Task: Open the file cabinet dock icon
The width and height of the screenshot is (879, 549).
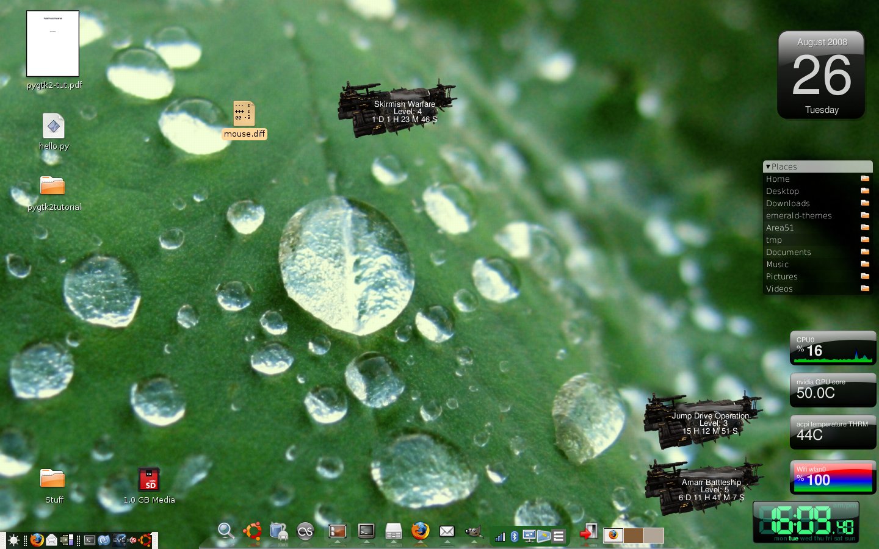Action: point(394,531)
